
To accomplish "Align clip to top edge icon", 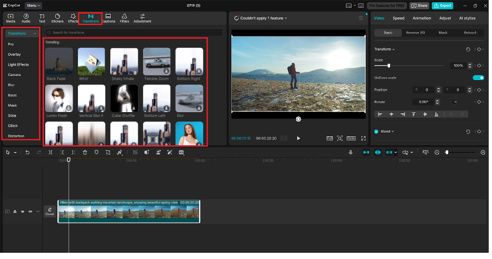I will point(414,114).
